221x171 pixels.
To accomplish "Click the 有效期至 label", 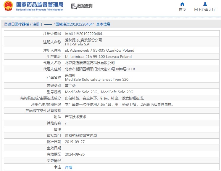I will 54,154.
